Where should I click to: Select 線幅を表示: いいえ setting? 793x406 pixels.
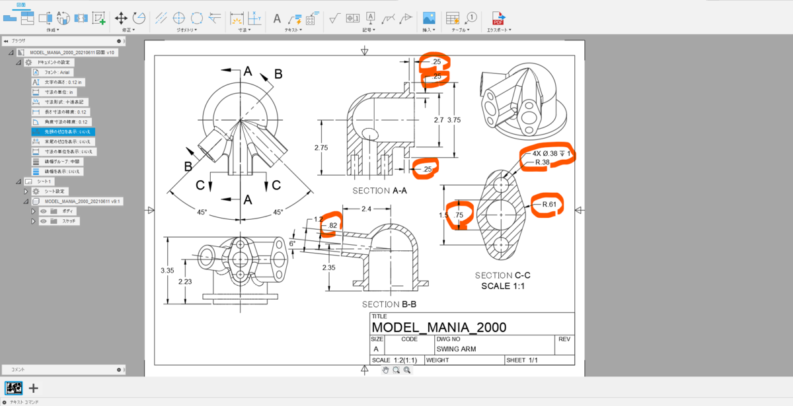(x=57, y=172)
